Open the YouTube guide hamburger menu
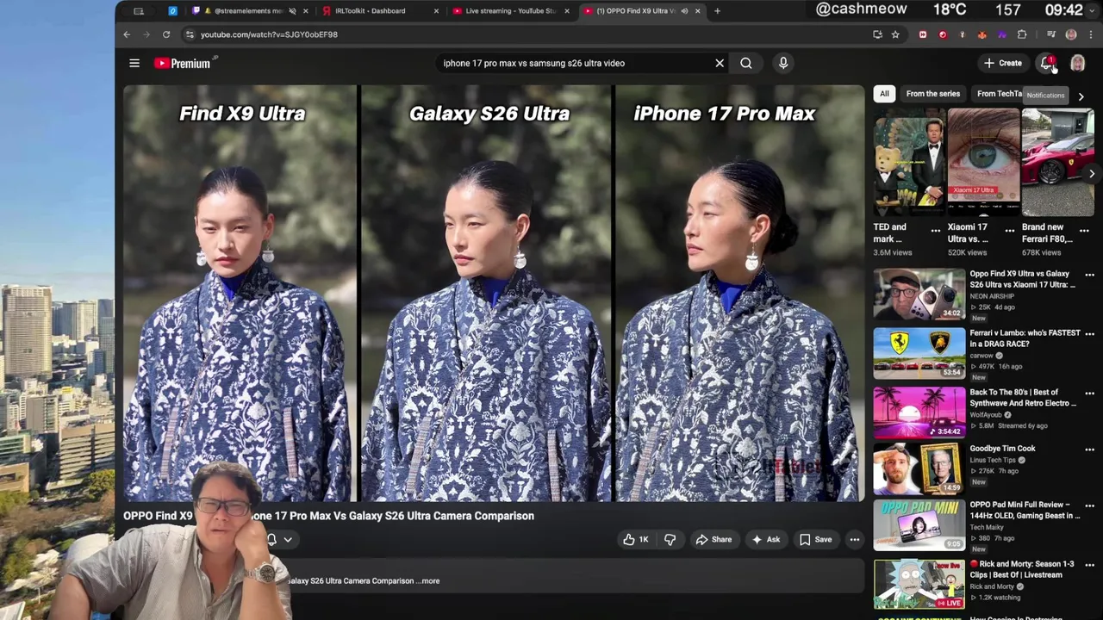This screenshot has width=1103, height=620. coord(134,63)
